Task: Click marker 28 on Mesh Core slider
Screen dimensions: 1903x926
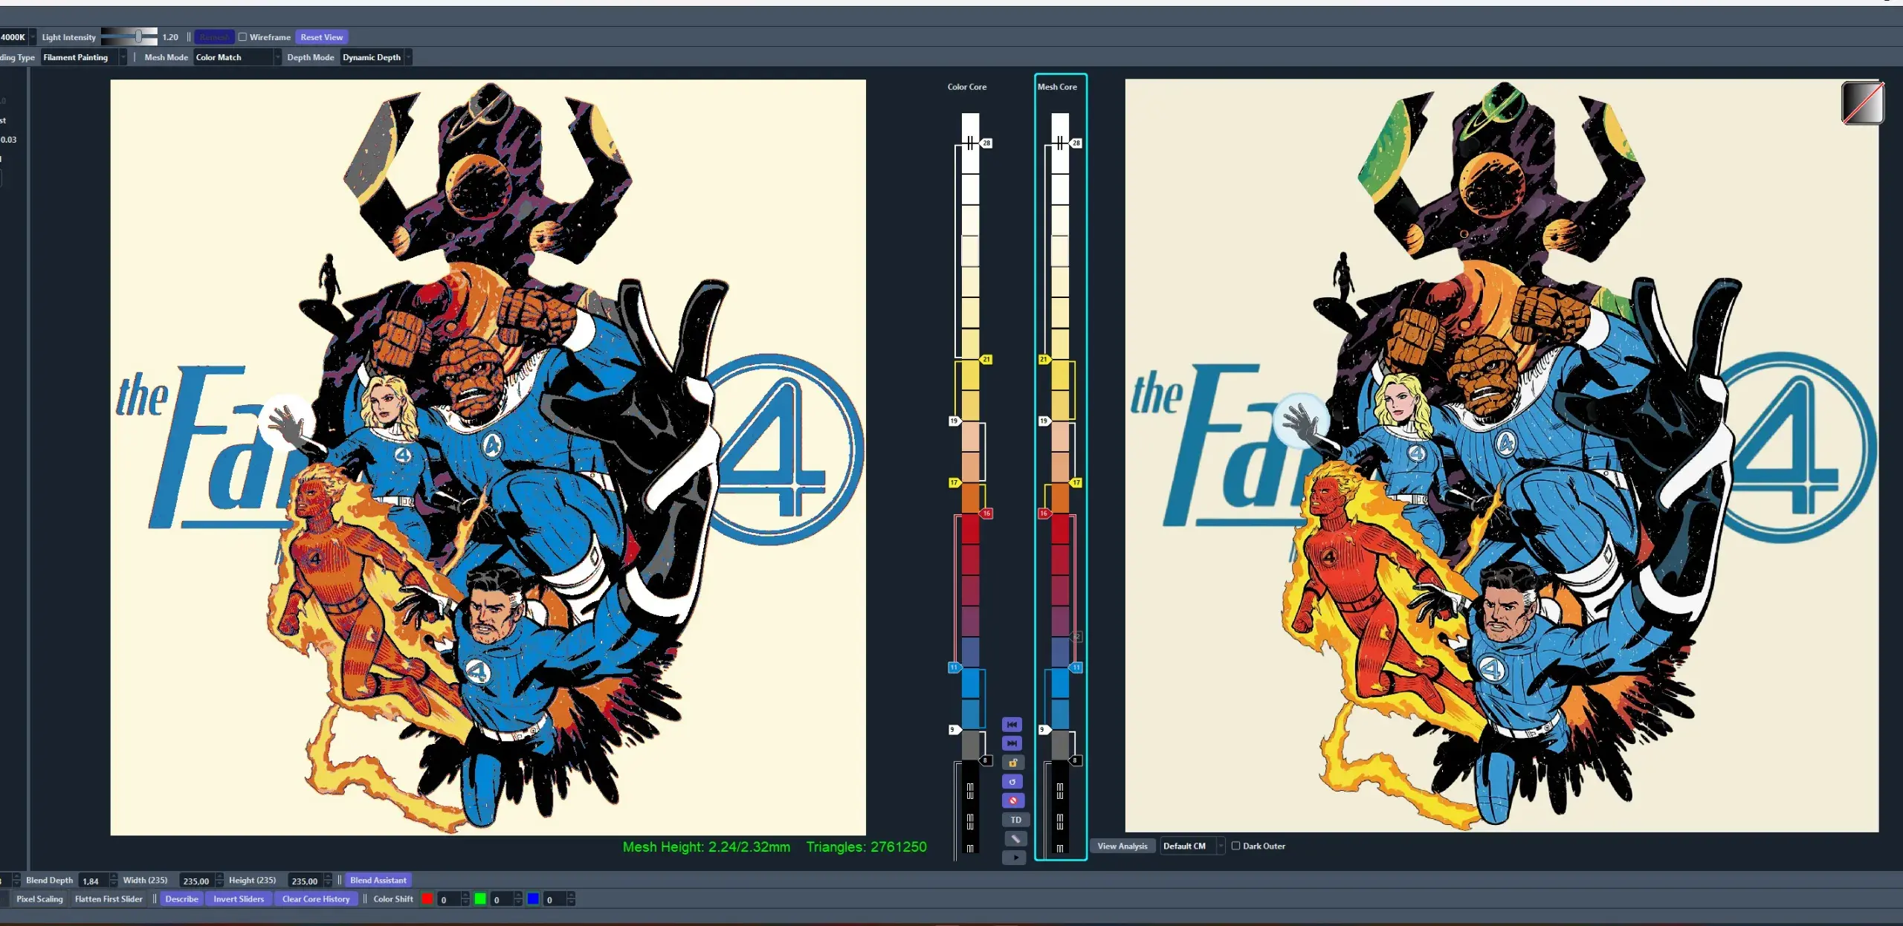Action: (1076, 143)
